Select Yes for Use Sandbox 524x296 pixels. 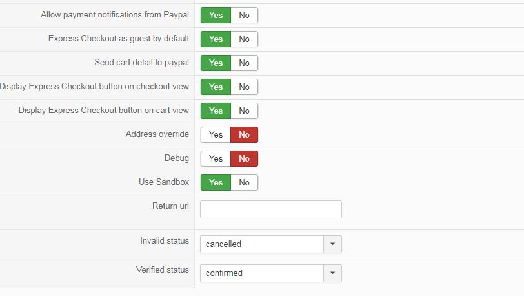click(216, 182)
